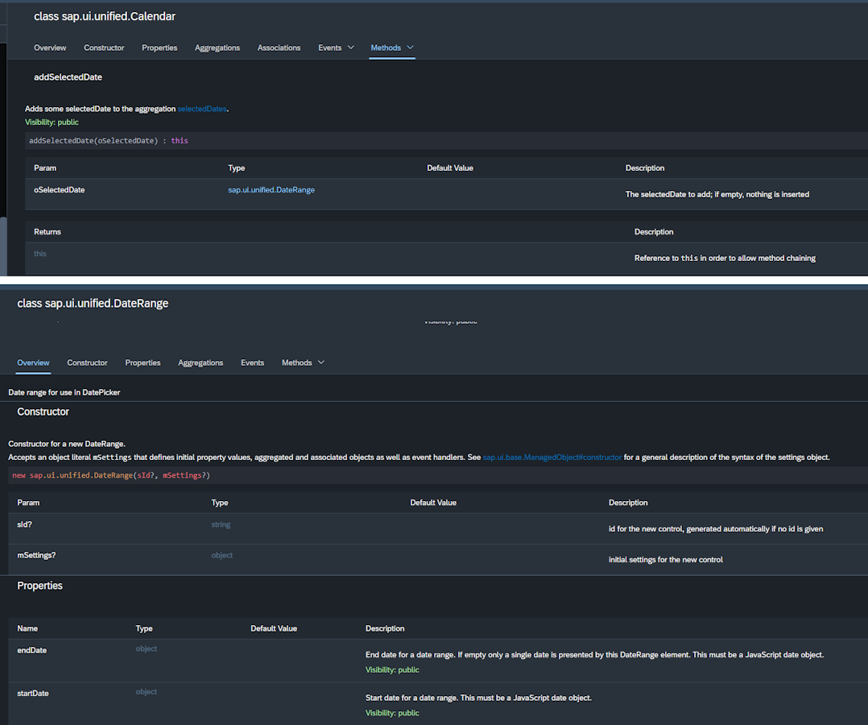This screenshot has width=868, height=725.
Task: Click class sap.ui.unified.Calendar title
Action: [x=105, y=16]
